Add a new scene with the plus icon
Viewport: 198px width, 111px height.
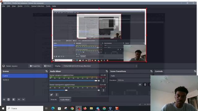pyautogui.click(x=4, y=100)
